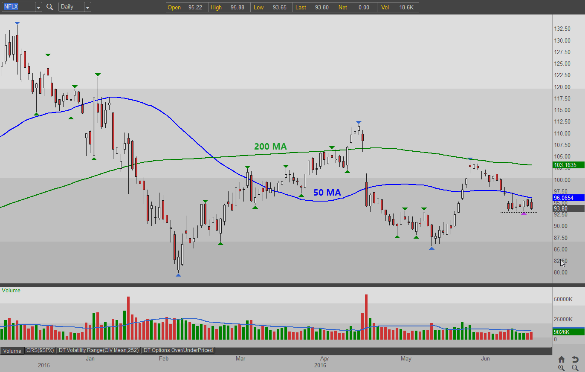Click the 50 MA text annotation
This screenshot has height=372, width=585.
327,192
